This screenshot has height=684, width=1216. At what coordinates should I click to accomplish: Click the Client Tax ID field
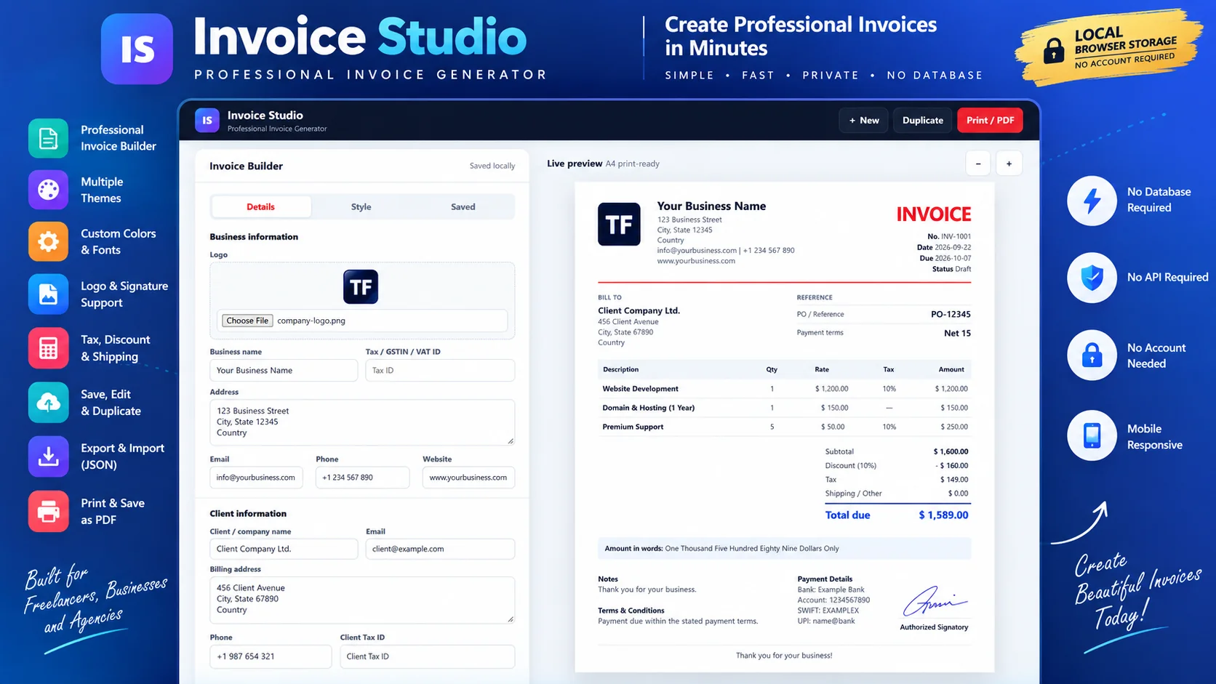pos(427,656)
